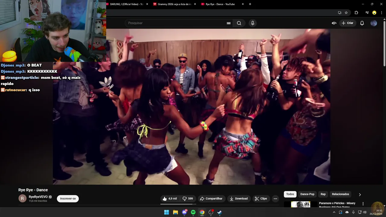Open the OneDrive cloud tray icon
Viewport: 386px width, 217px height.
click(347, 212)
